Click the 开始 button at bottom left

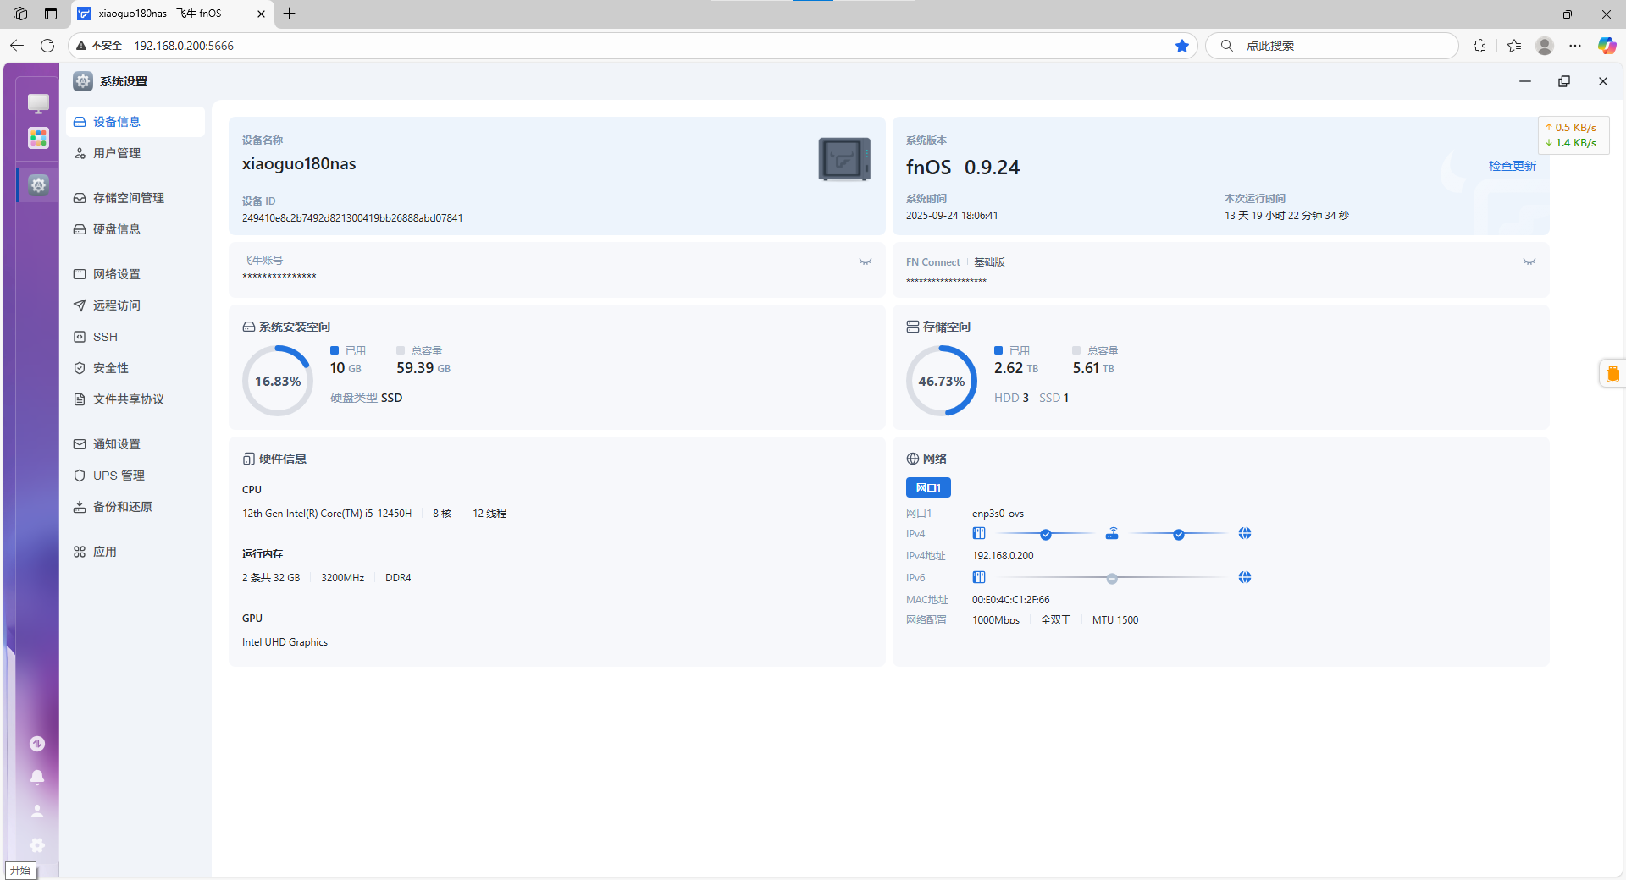point(20,870)
